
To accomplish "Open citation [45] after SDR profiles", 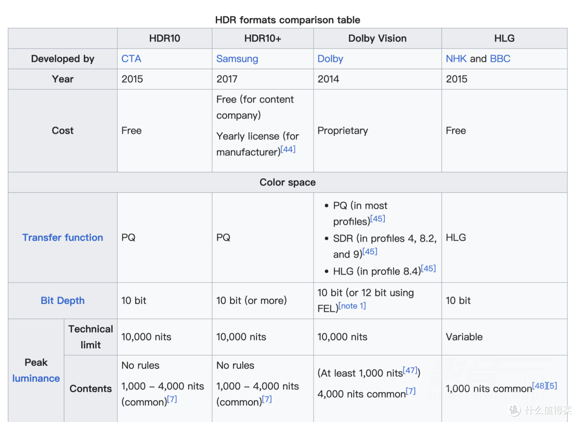I will [370, 252].
